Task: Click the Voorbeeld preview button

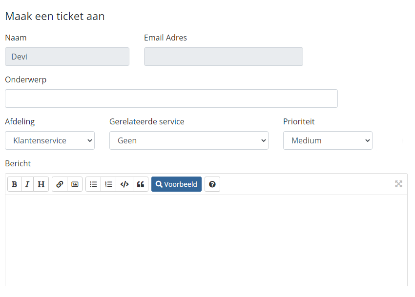Action: (176, 184)
